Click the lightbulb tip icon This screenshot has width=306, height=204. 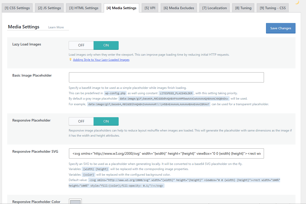70,59
